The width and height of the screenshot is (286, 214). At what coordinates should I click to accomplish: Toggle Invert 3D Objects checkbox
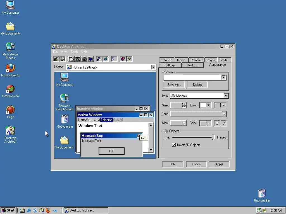click(x=174, y=145)
